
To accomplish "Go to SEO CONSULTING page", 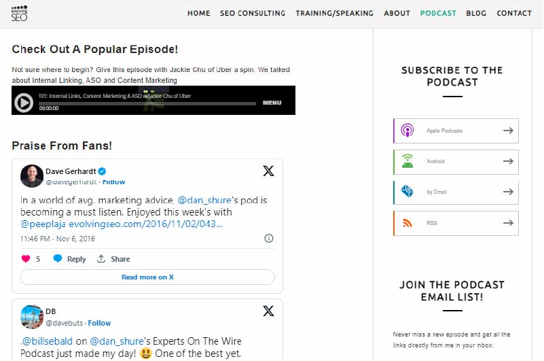I will pyautogui.click(x=253, y=13).
